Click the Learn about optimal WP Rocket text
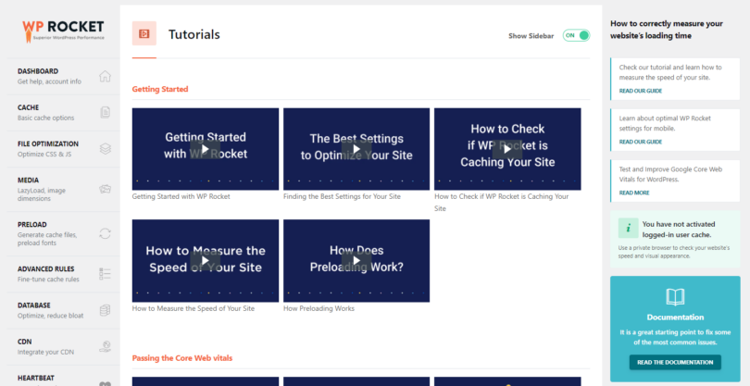 665,123
